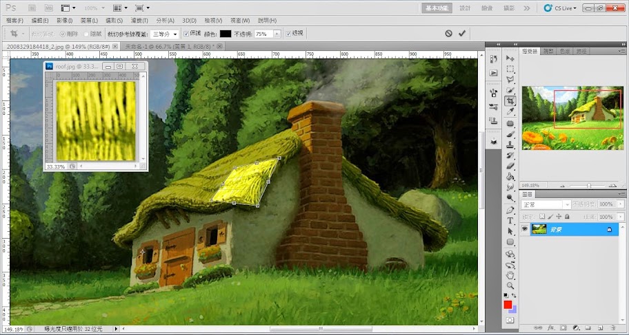This screenshot has height=335, width=629.
Task: Reset default foreground and background colors
Action: pos(506,295)
